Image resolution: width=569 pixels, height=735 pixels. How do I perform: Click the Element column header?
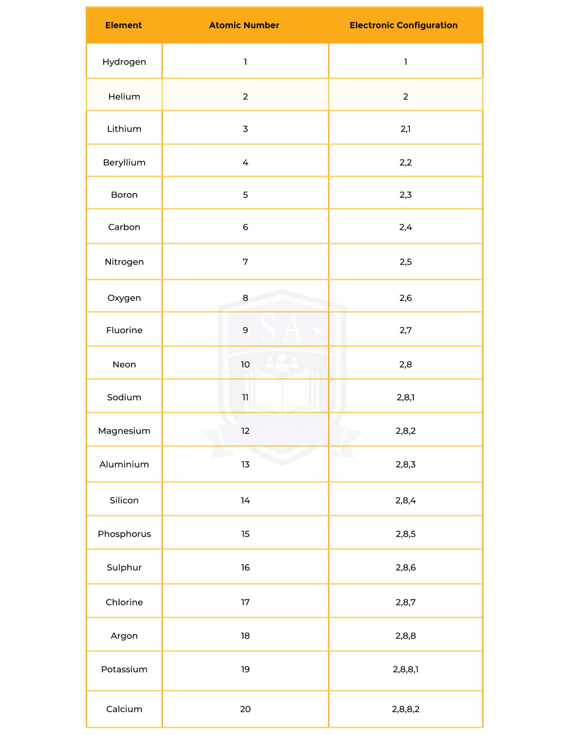click(x=123, y=25)
